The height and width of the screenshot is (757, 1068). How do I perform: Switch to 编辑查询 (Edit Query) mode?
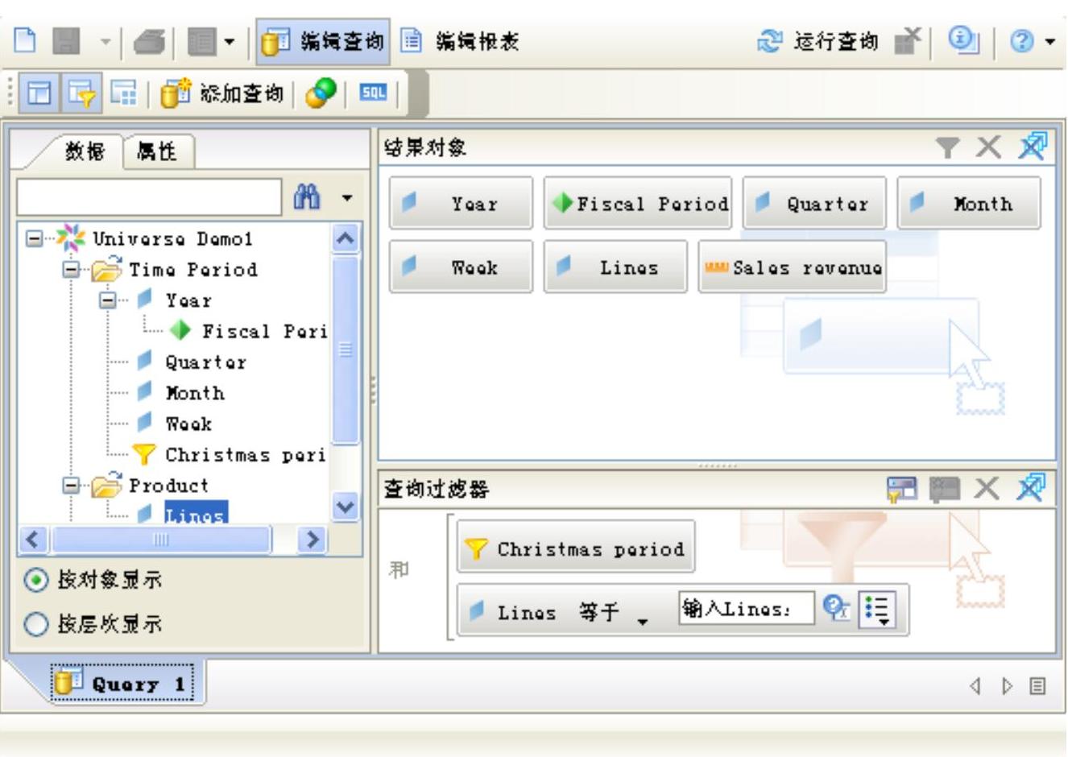pos(323,41)
